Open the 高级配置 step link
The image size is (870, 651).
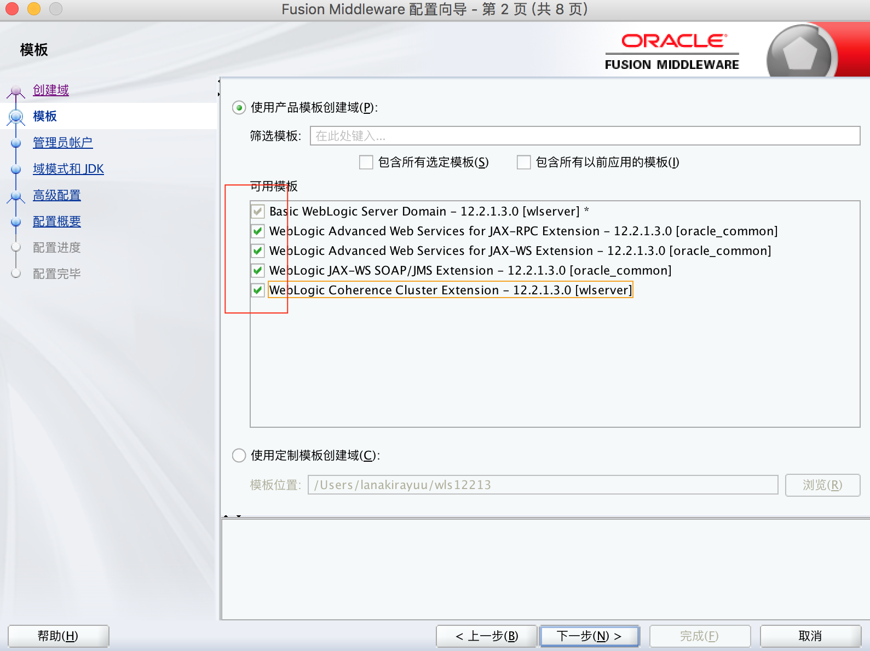(57, 195)
